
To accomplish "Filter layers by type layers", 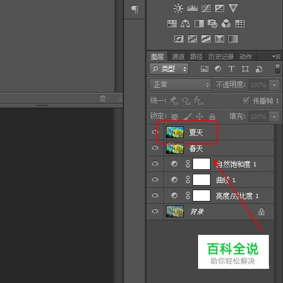I will tap(231, 68).
